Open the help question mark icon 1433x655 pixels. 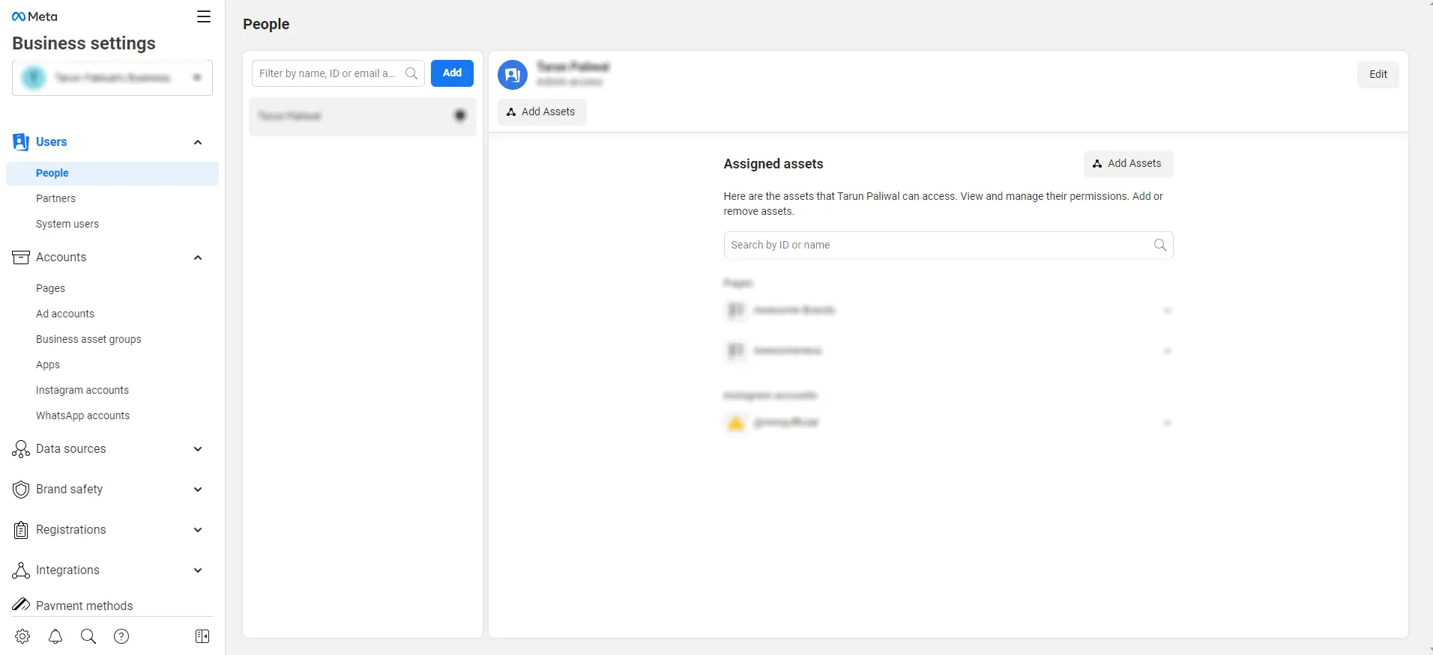pos(121,636)
